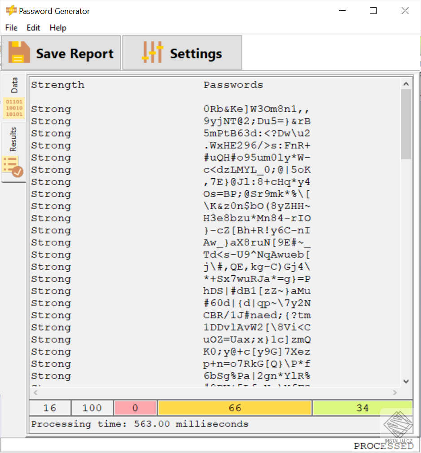Select password uOZ=Uax;x}1c]zmQ
Image resolution: width=421 pixels, height=453 pixels.
pyautogui.click(x=257, y=340)
